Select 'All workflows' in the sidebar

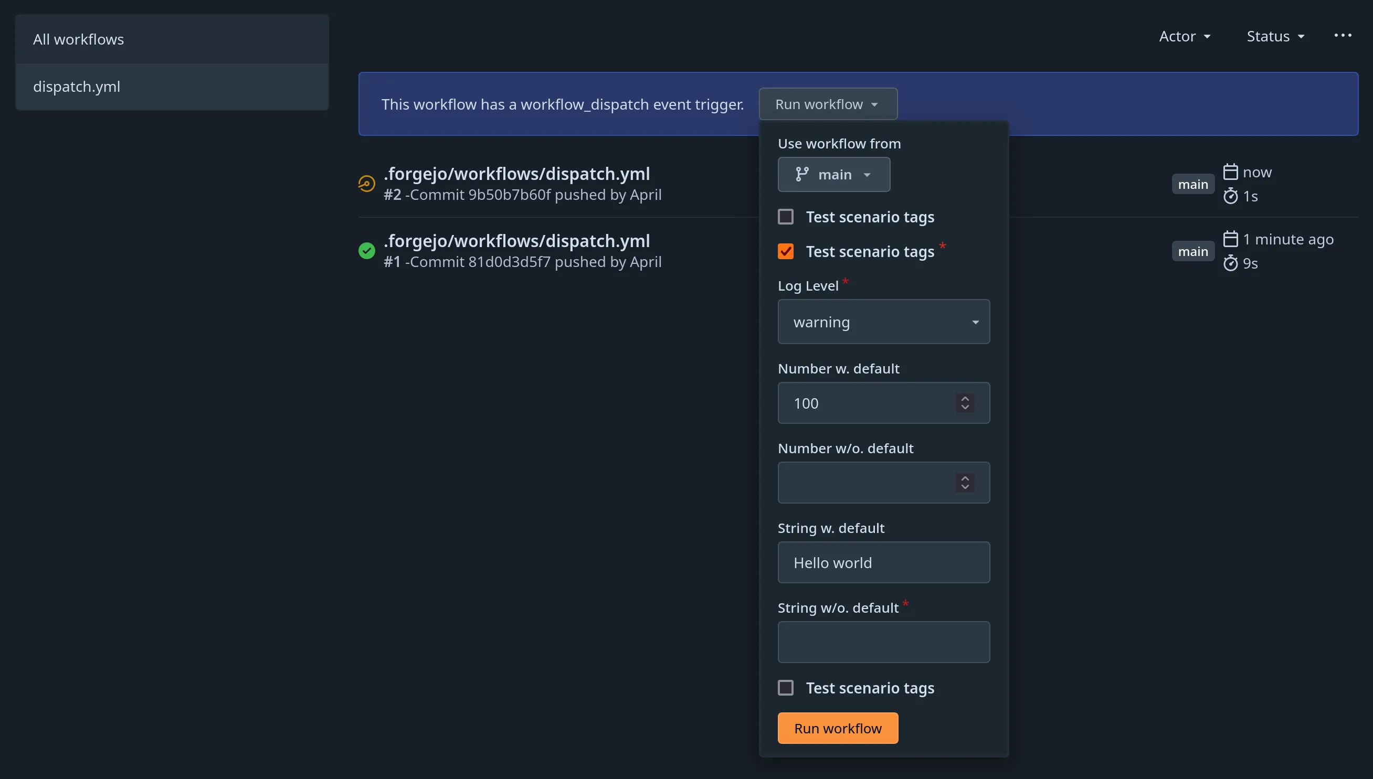pos(78,38)
